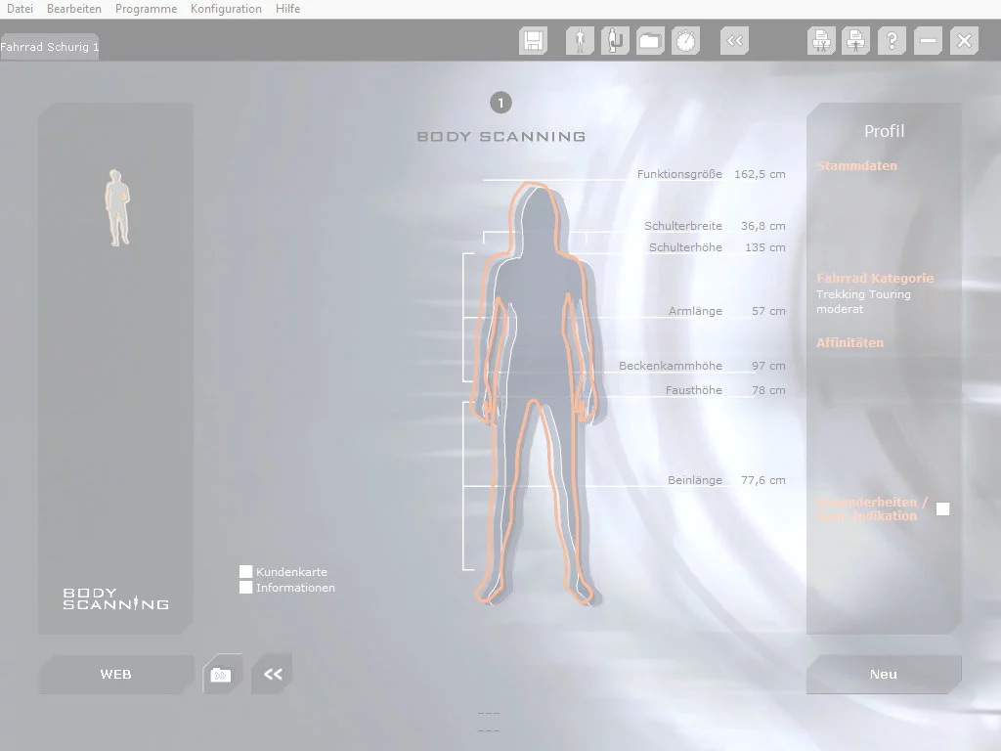This screenshot has width=1001, height=751.
Task: Toggle the Besonderheiten / Kontraindikation checkbox
Action: pyautogui.click(x=942, y=508)
